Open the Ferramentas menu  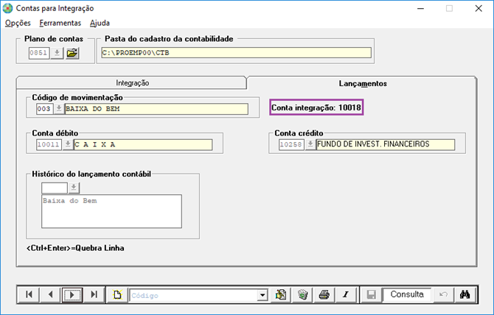click(x=60, y=23)
